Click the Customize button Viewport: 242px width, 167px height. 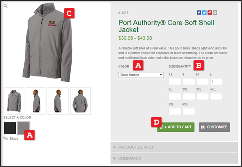[214, 127]
